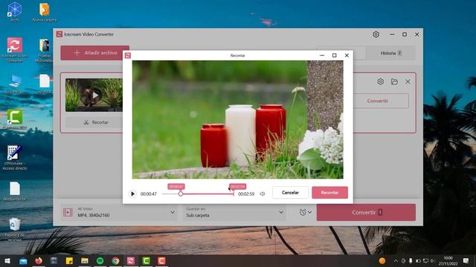Close the Recortar dialog
This screenshot has height=267, width=476.
tap(347, 56)
